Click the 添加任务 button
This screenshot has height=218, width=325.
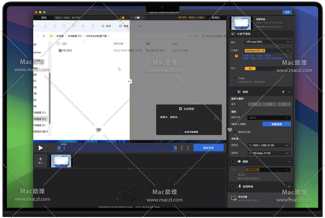208,148
